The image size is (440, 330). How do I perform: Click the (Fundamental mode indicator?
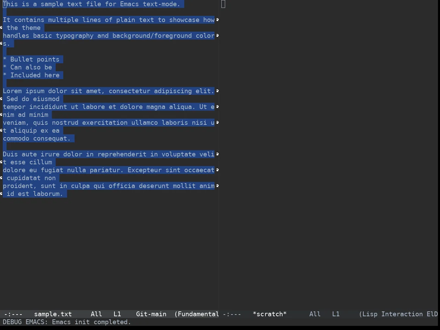tap(197, 314)
